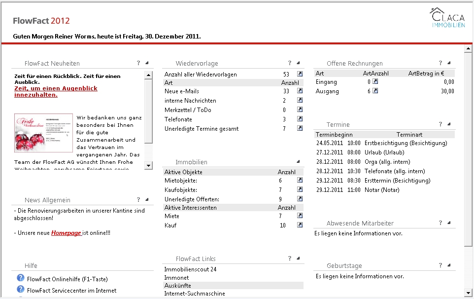
Task: Open Merkzettel / ToDo via its arrow icon
Action: pyautogui.click(x=300, y=109)
